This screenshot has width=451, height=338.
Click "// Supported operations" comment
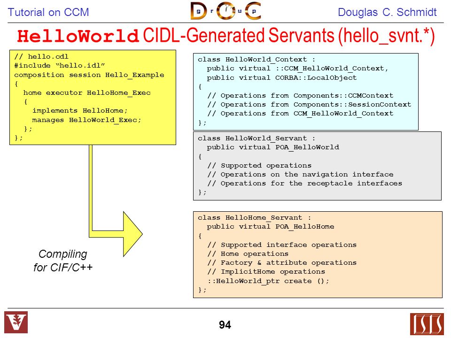259,166
